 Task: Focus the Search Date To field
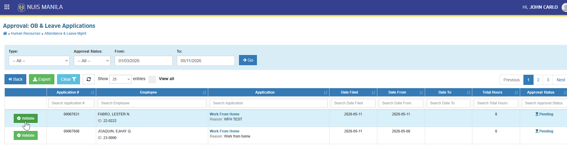[x=448, y=103]
